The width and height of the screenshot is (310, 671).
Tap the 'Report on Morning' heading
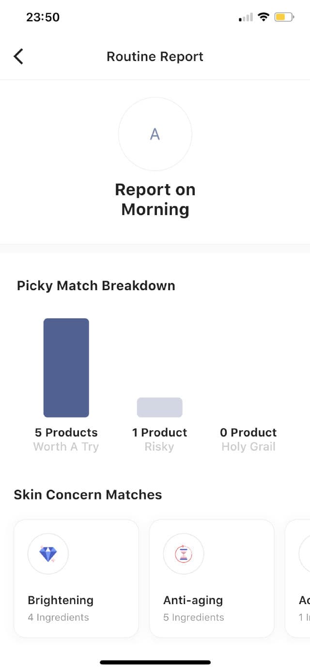point(155,199)
